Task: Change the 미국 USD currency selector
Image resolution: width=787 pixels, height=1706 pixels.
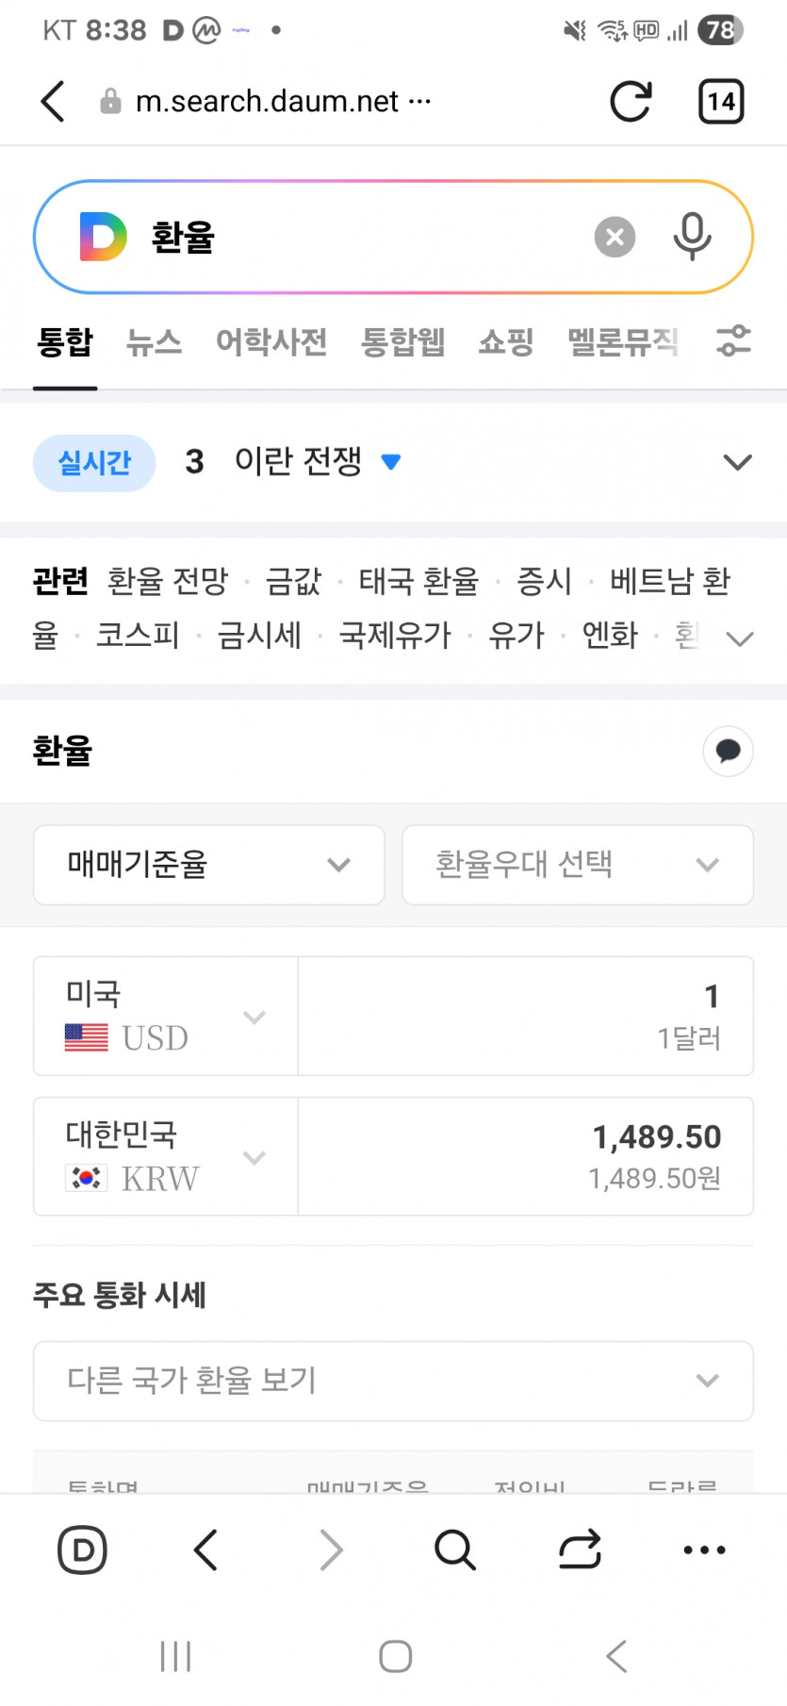Action: point(166,1017)
